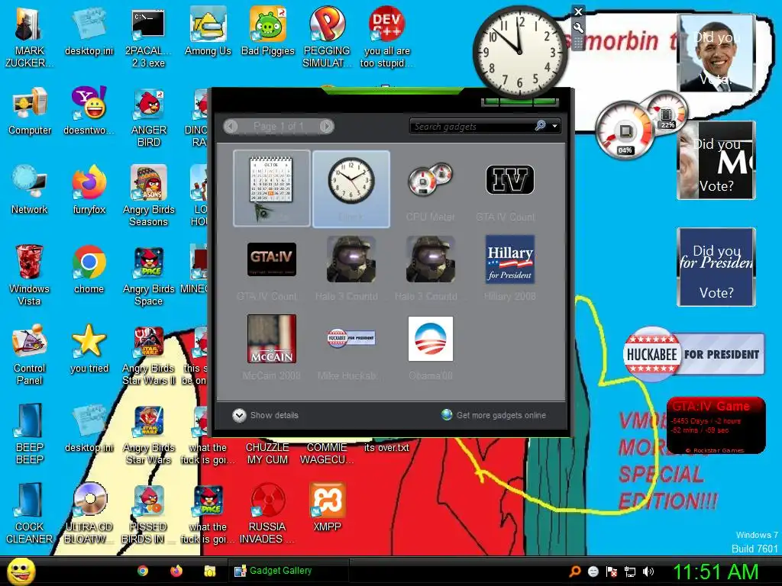
Task: Close the desktop clock gadget
Action: (x=578, y=11)
